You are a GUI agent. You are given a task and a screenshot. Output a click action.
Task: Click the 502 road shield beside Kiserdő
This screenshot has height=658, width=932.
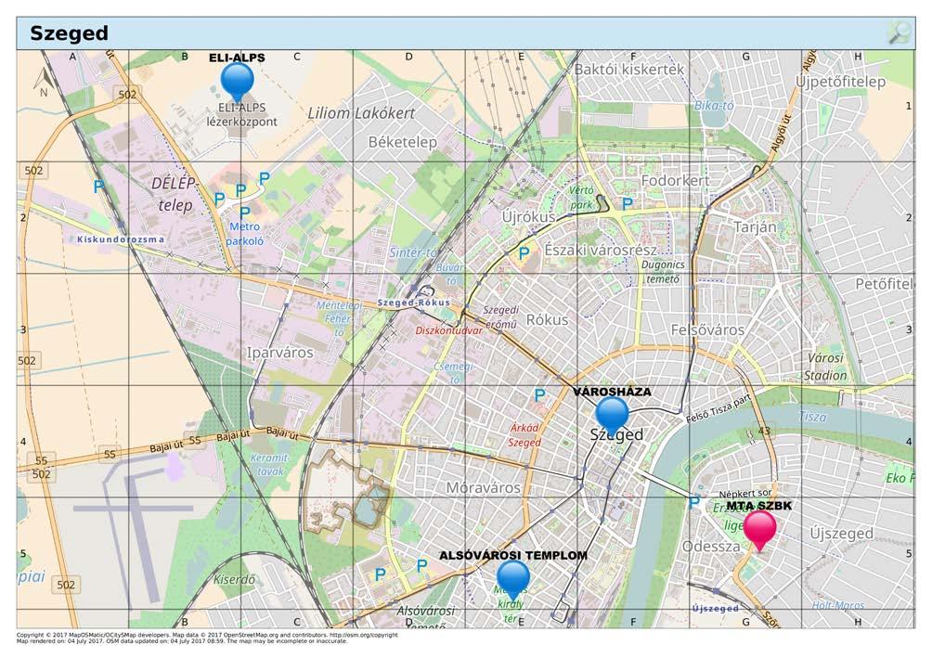pos(66,585)
